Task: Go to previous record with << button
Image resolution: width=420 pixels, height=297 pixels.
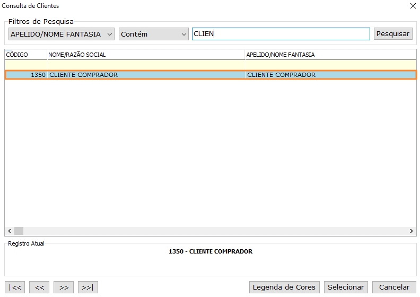Action: pyautogui.click(x=39, y=287)
